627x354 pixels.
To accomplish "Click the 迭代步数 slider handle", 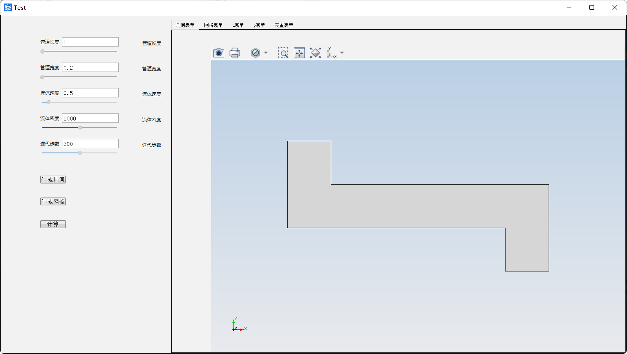I will [80, 153].
